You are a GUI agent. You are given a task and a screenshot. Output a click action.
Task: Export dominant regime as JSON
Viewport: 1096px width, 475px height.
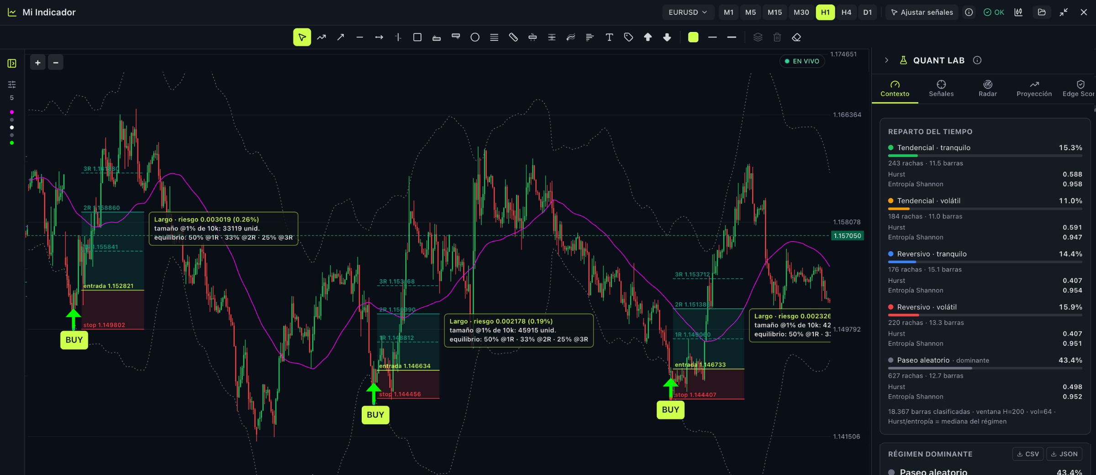1064,454
